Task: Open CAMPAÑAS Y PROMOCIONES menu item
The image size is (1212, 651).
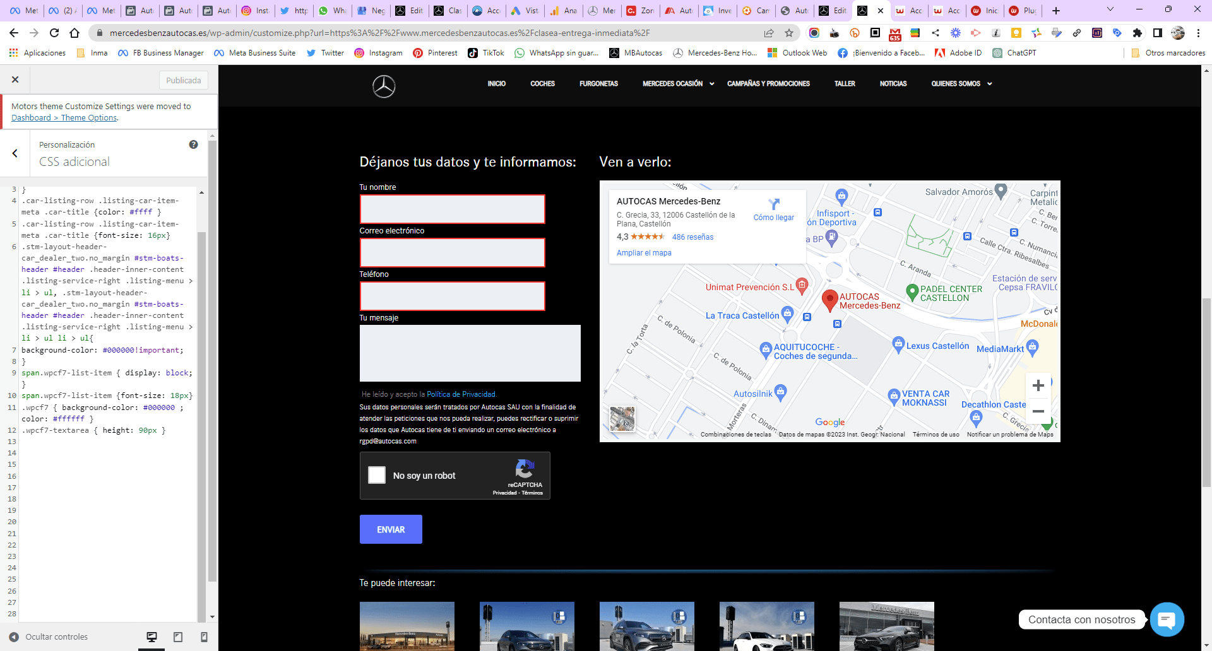Action: (x=768, y=84)
